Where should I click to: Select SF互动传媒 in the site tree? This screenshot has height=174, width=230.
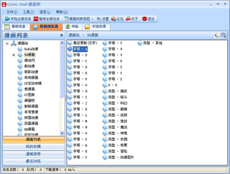pos(33,83)
